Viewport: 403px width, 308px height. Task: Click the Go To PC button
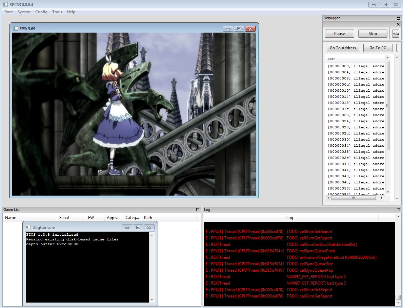coord(377,48)
